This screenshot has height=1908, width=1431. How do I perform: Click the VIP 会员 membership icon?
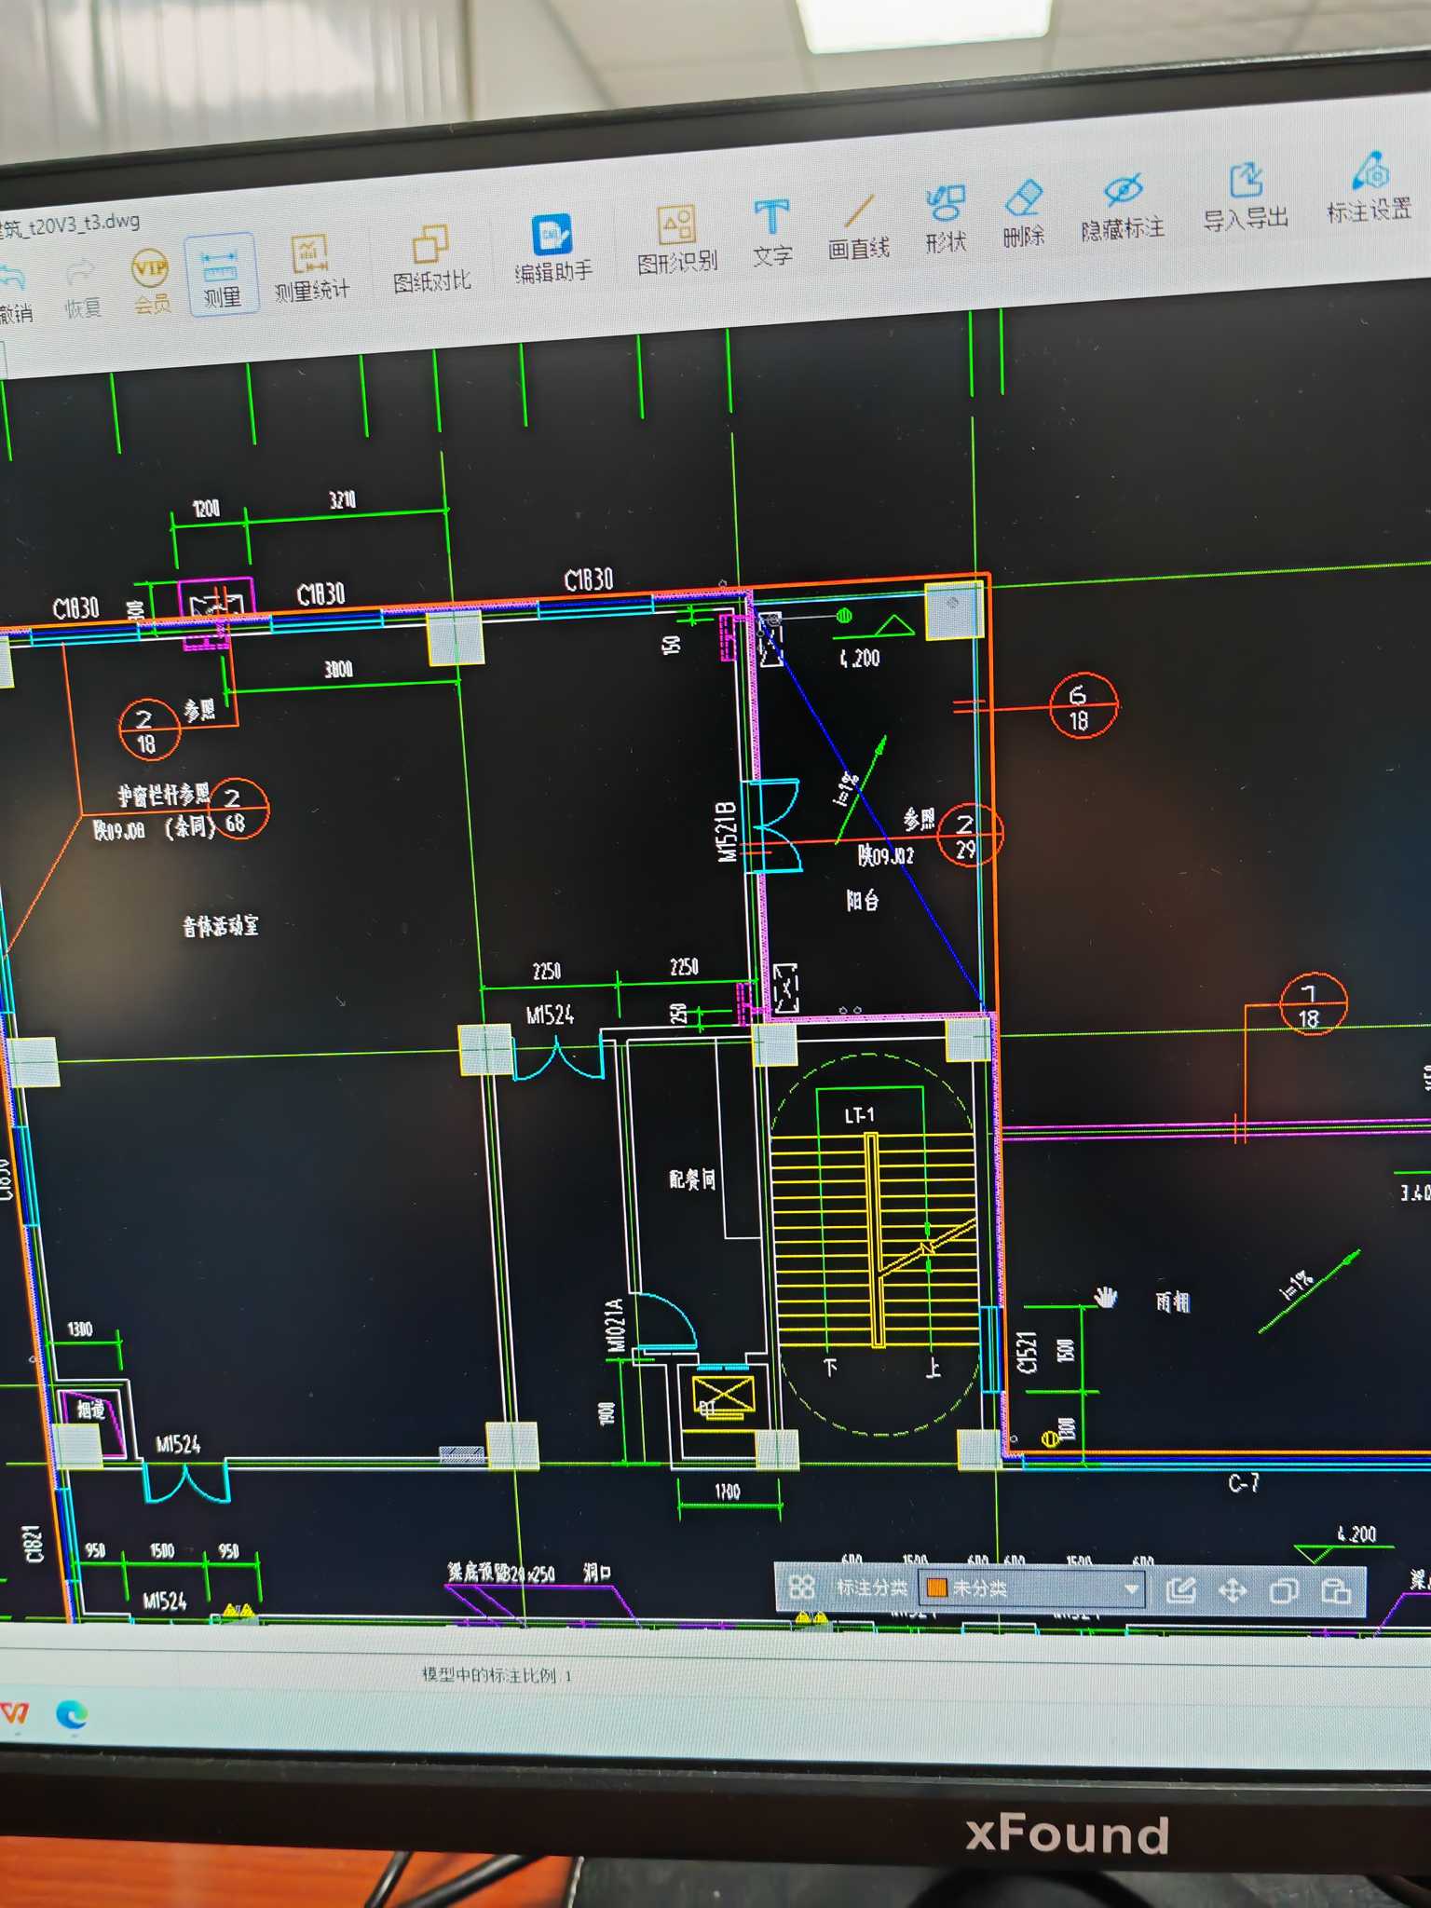[150, 280]
